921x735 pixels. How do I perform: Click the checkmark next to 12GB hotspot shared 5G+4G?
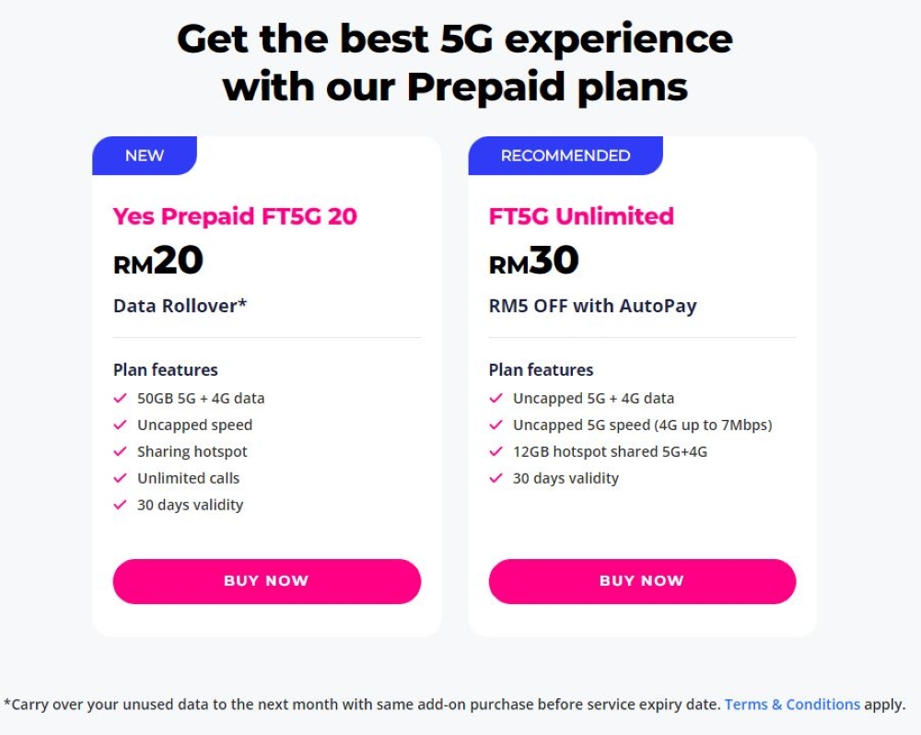pos(495,451)
